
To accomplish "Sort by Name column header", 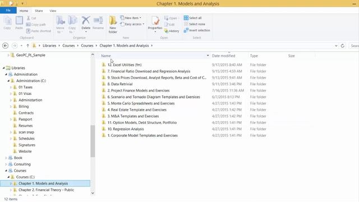I will point(106,56).
